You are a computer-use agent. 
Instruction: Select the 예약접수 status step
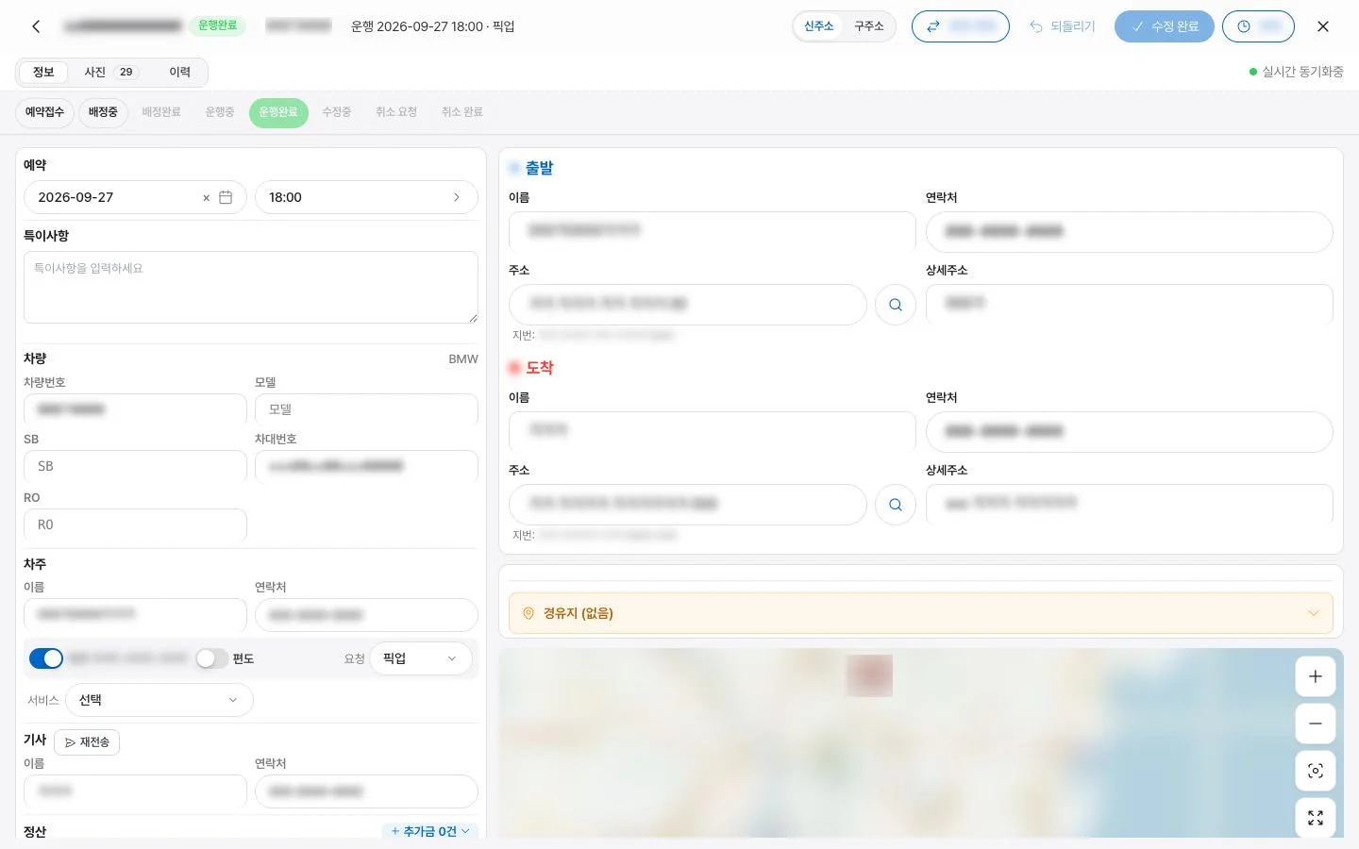point(44,112)
